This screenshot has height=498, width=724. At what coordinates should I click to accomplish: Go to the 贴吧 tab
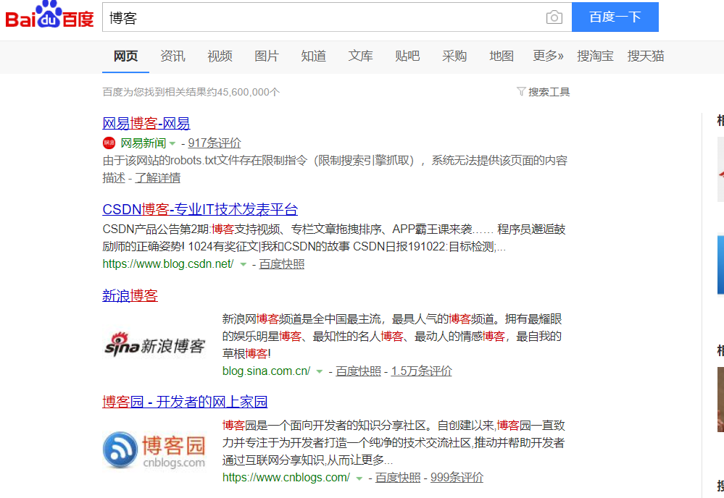coord(407,56)
